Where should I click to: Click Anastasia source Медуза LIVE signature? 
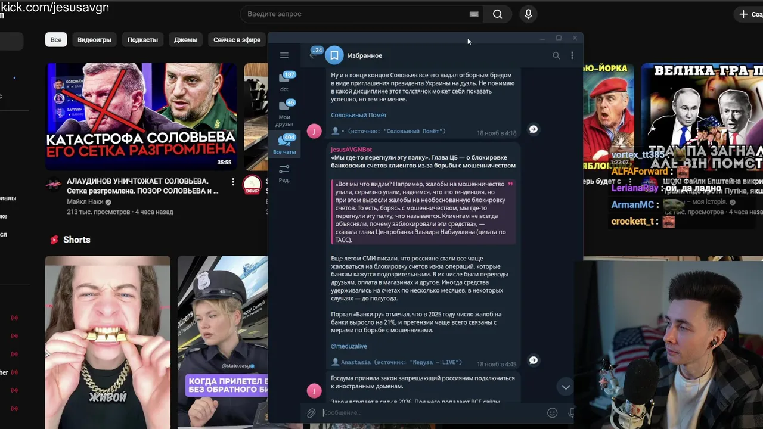click(x=397, y=362)
